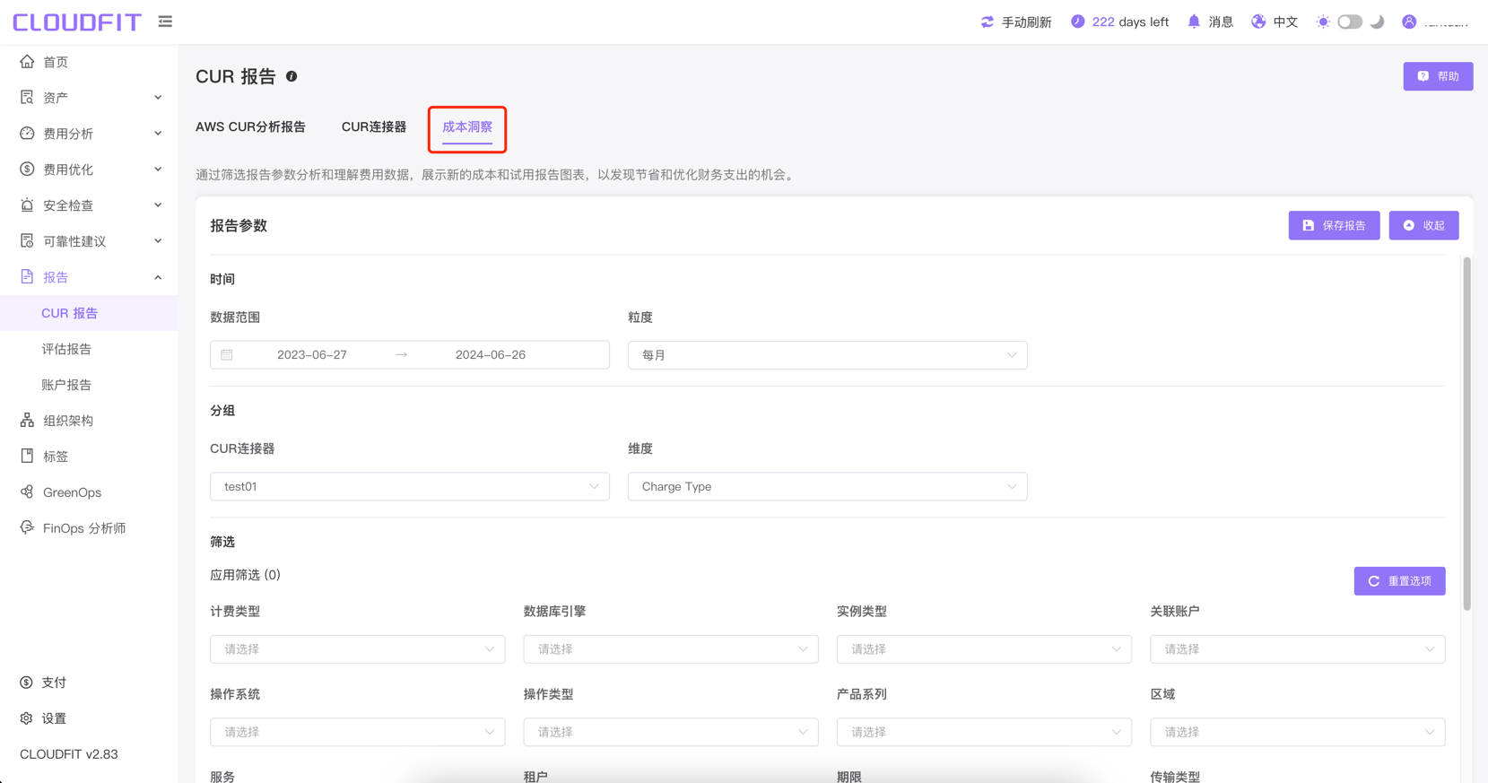Expand the 费用分析 menu chevron

click(158, 134)
